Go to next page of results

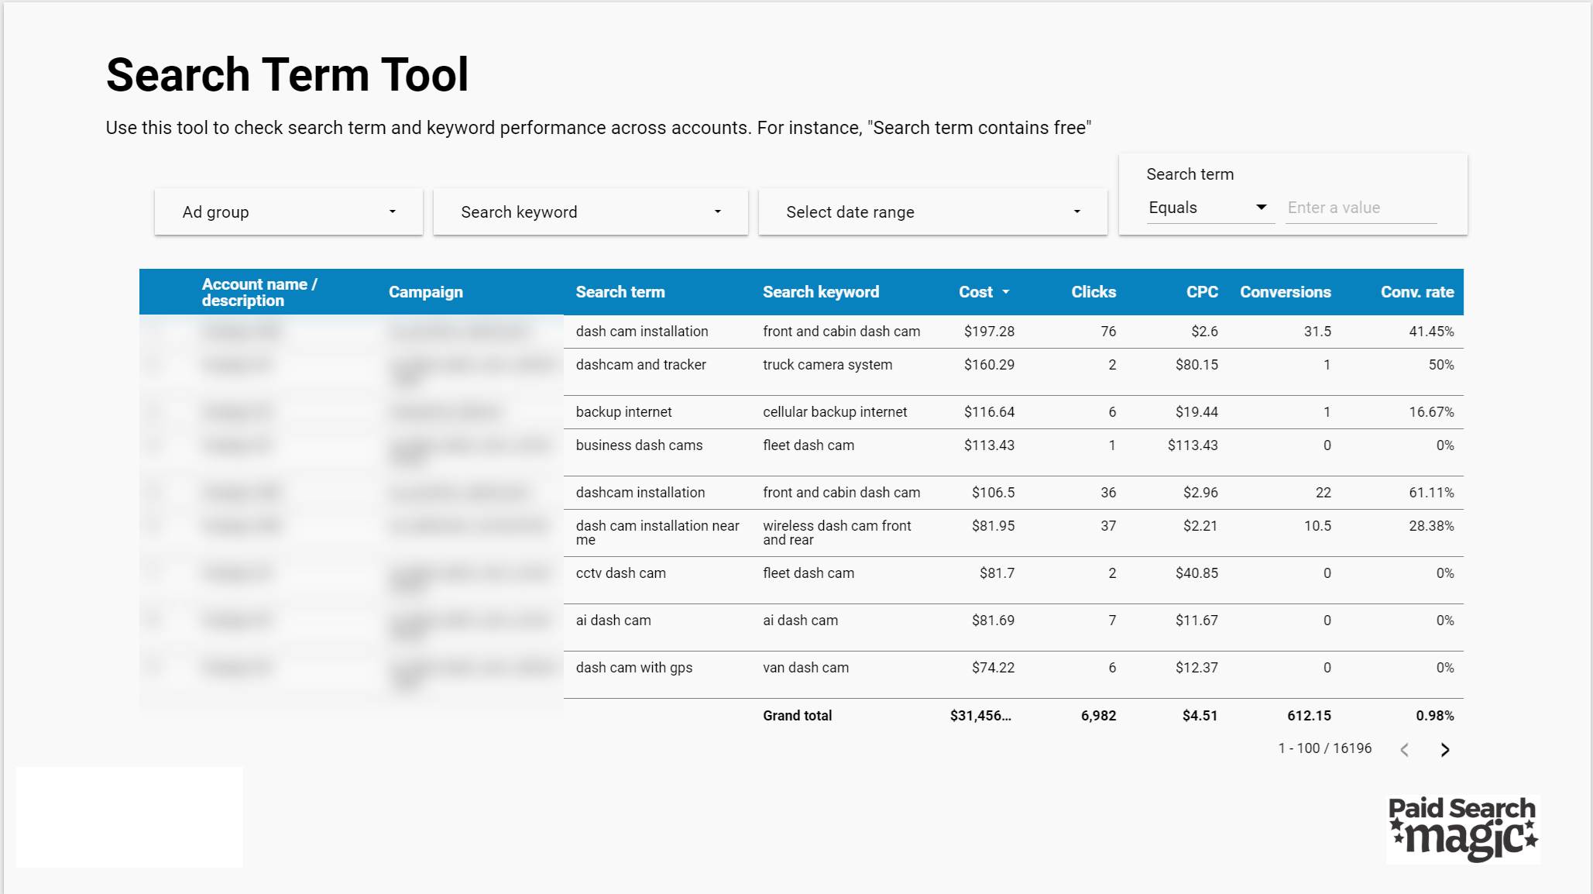point(1444,749)
